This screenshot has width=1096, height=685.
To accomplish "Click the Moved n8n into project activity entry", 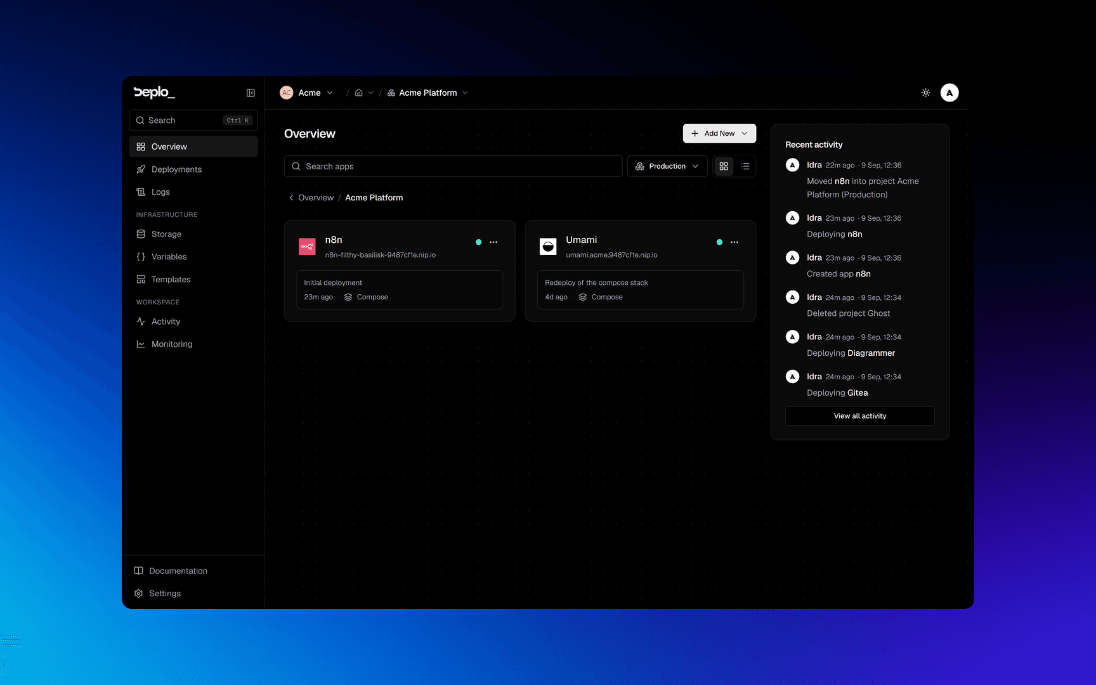I will [x=860, y=179].
